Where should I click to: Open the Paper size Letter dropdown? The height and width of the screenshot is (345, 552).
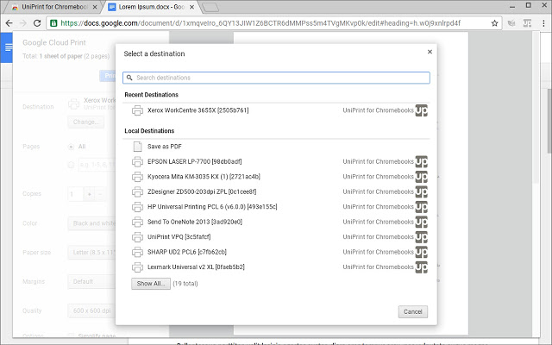(91, 253)
